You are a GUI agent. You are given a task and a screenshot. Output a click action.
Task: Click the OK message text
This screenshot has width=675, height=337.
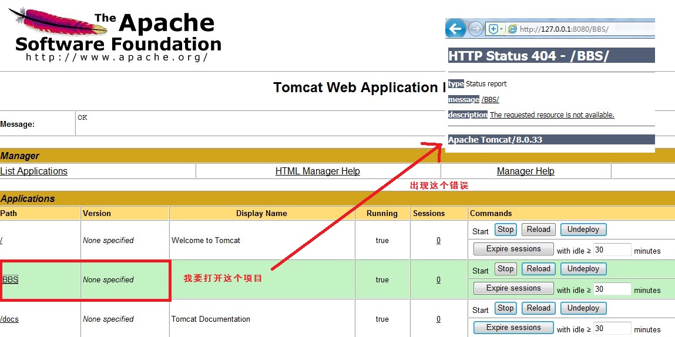(x=82, y=117)
